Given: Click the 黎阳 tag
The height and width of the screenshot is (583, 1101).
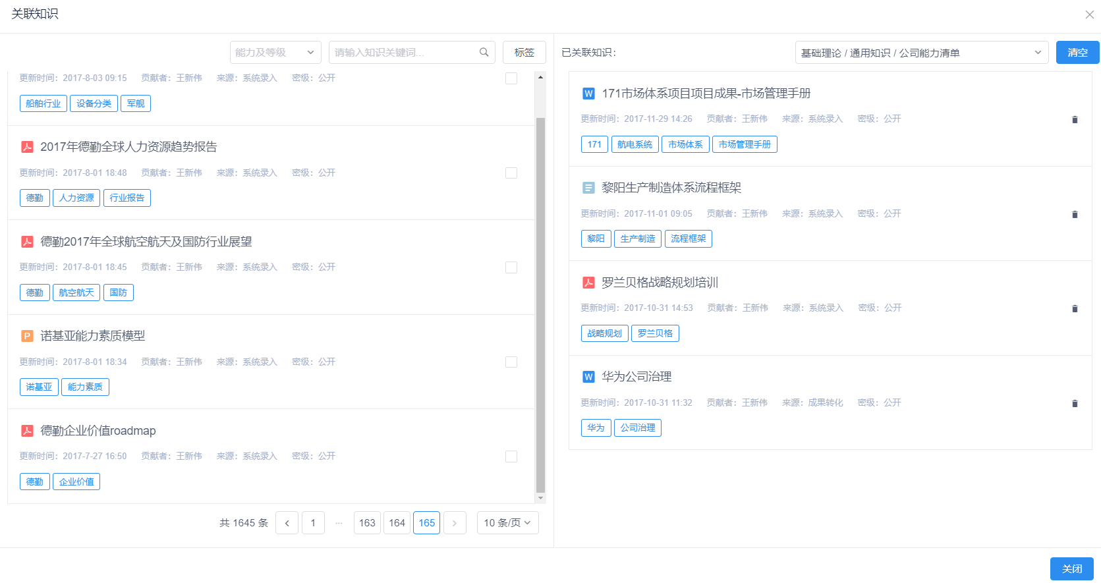Looking at the screenshot, I should [596, 238].
